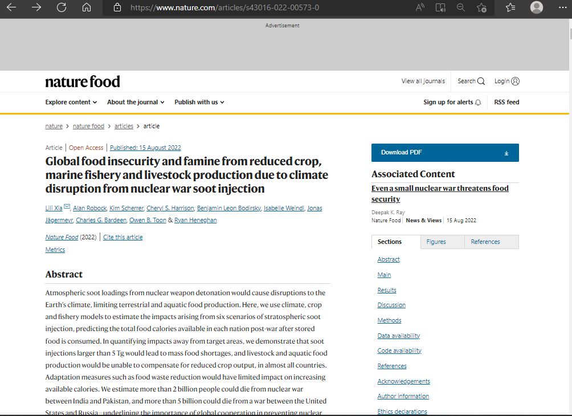Click the nature food logo
The width and height of the screenshot is (572, 416).
coord(83,81)
